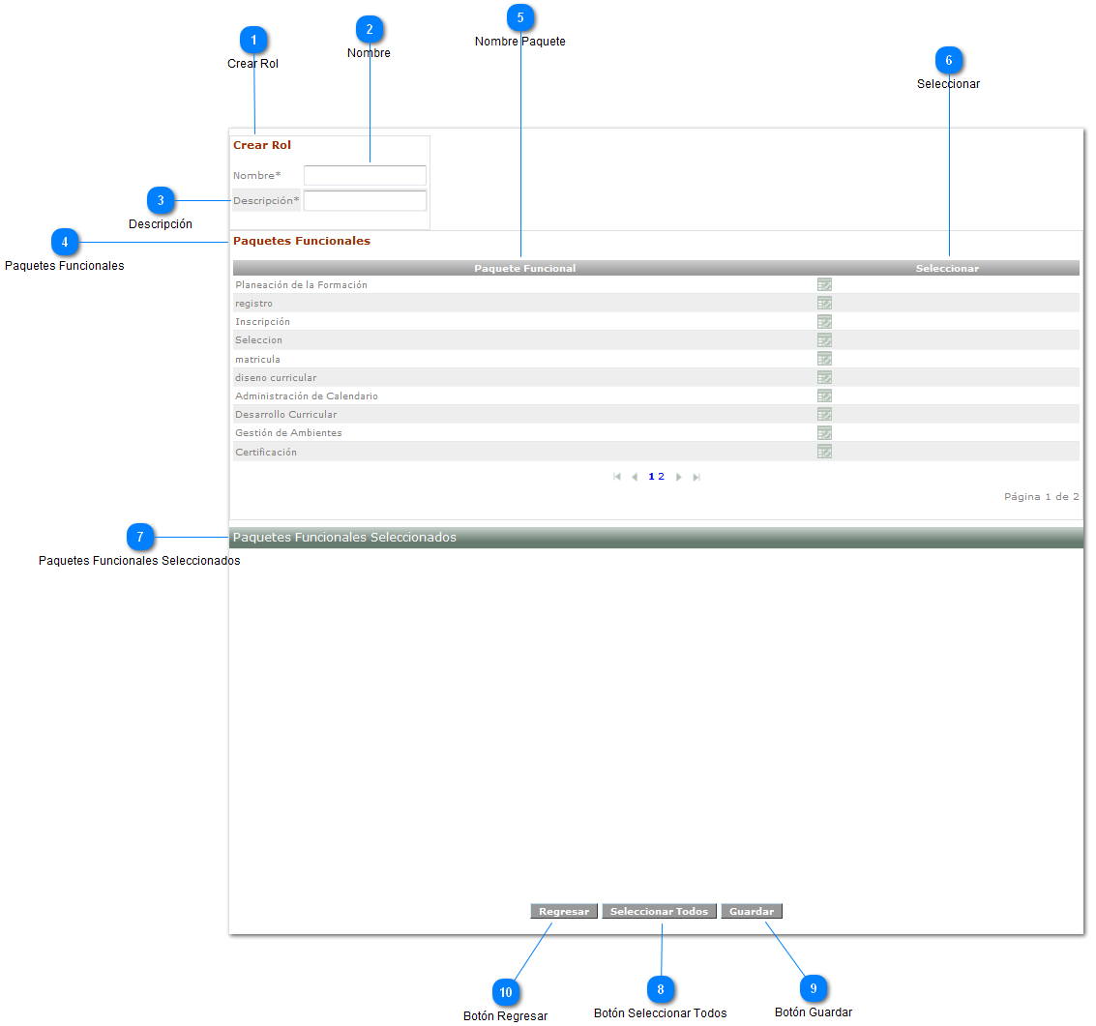Click the Seleccionar column header
The image size is (1096, 1026).
[947, 269]
